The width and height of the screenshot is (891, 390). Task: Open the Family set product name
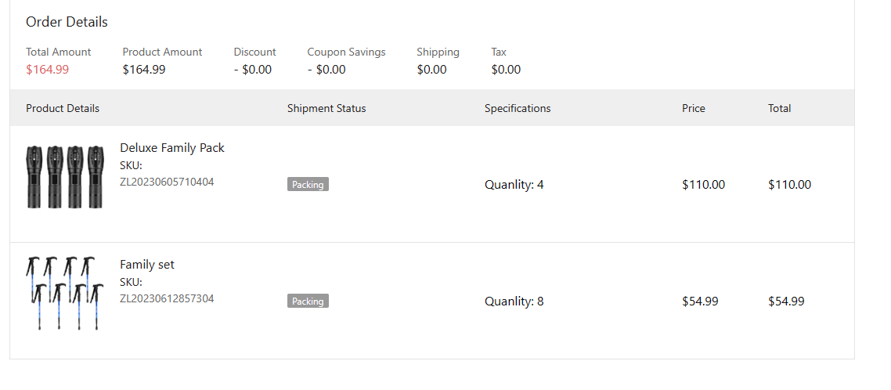pos(147,265)
